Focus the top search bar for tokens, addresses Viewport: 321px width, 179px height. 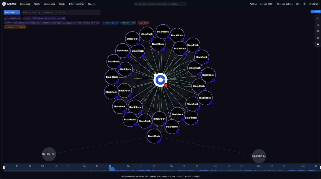click(160, 4)
